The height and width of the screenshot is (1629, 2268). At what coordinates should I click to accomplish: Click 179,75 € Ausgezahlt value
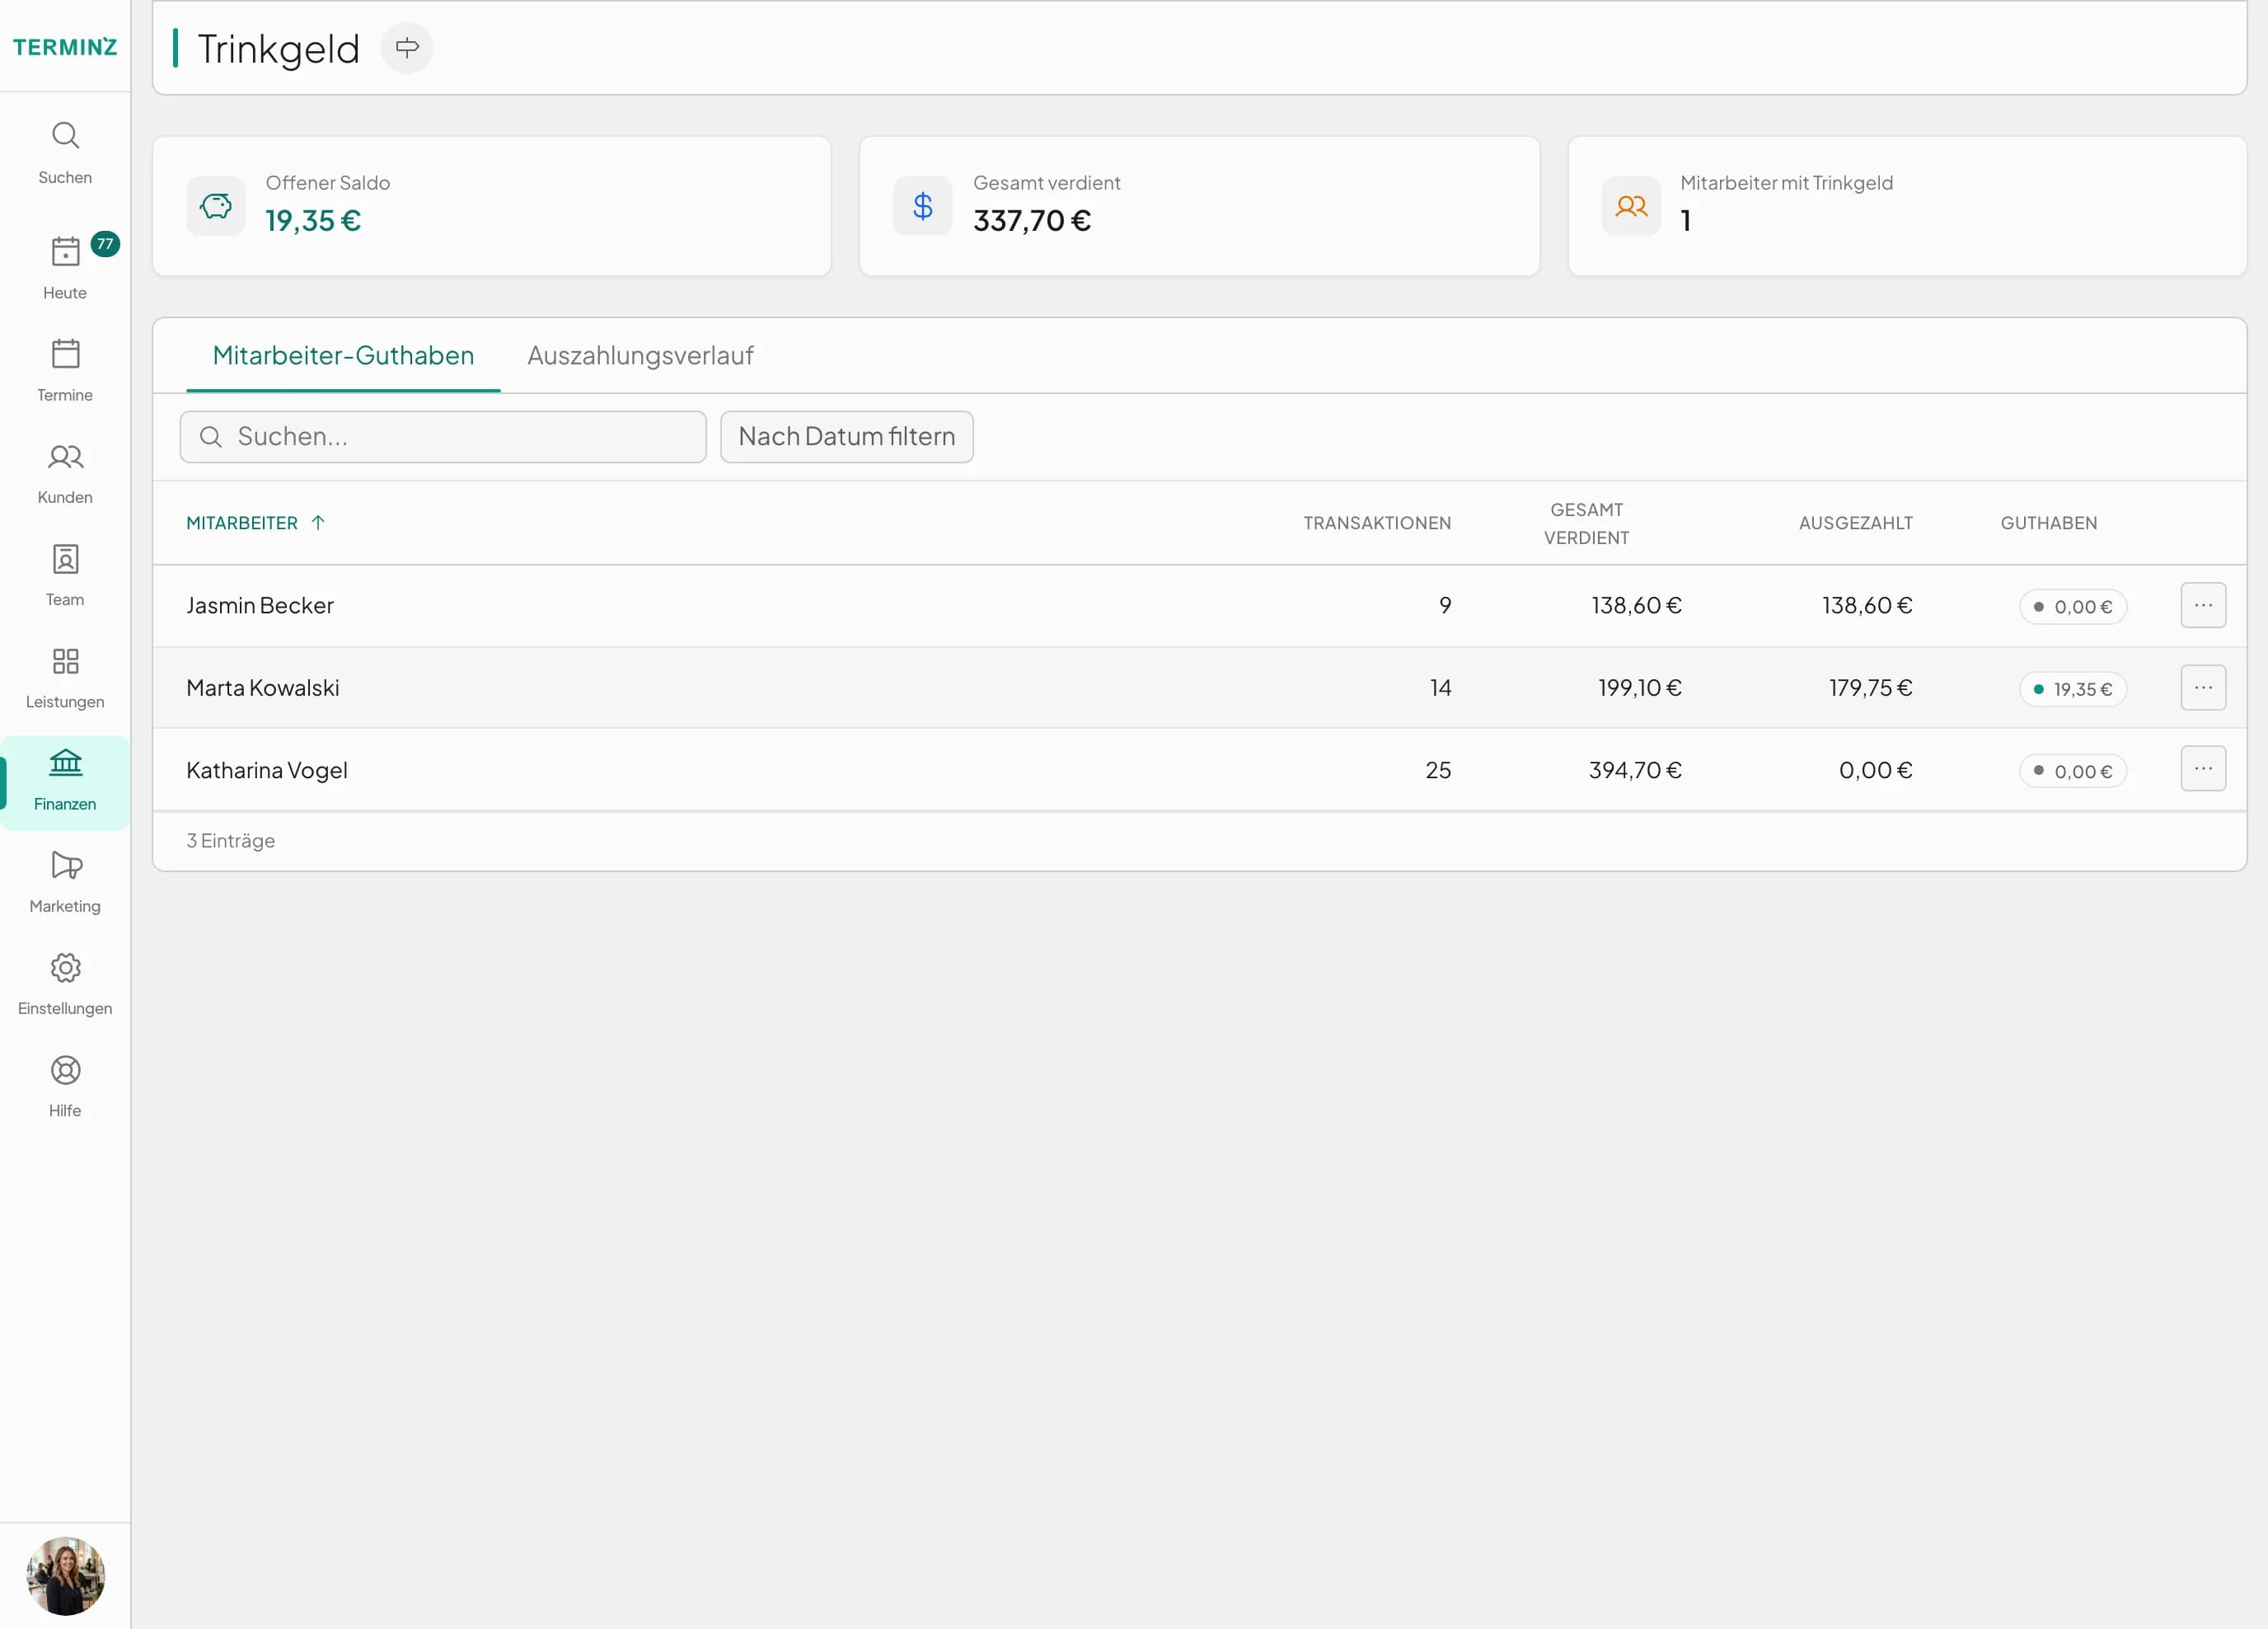click(1870, 688)
